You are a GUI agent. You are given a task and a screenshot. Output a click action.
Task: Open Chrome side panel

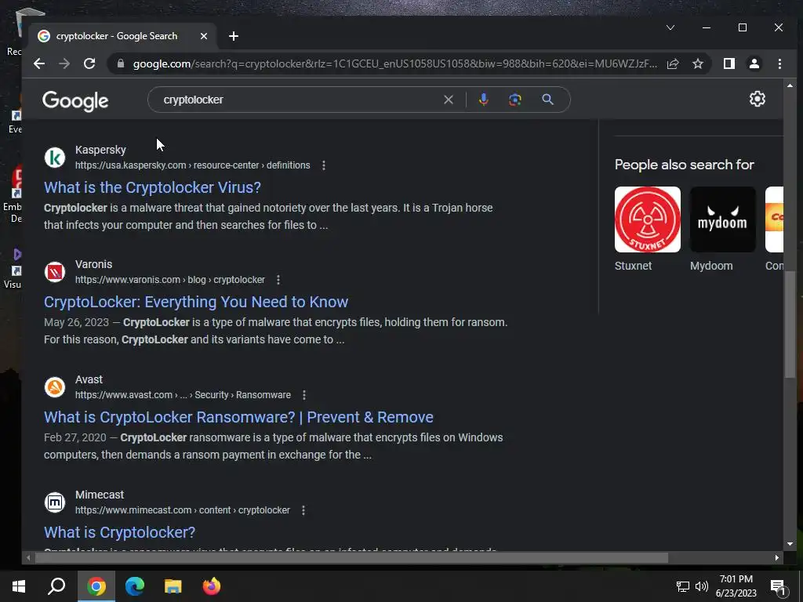tap(729, 63)
